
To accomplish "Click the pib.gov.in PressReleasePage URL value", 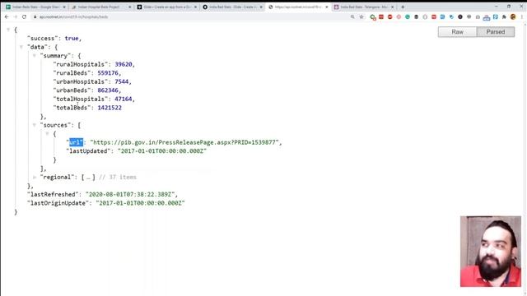I will (x=184, y=142).
